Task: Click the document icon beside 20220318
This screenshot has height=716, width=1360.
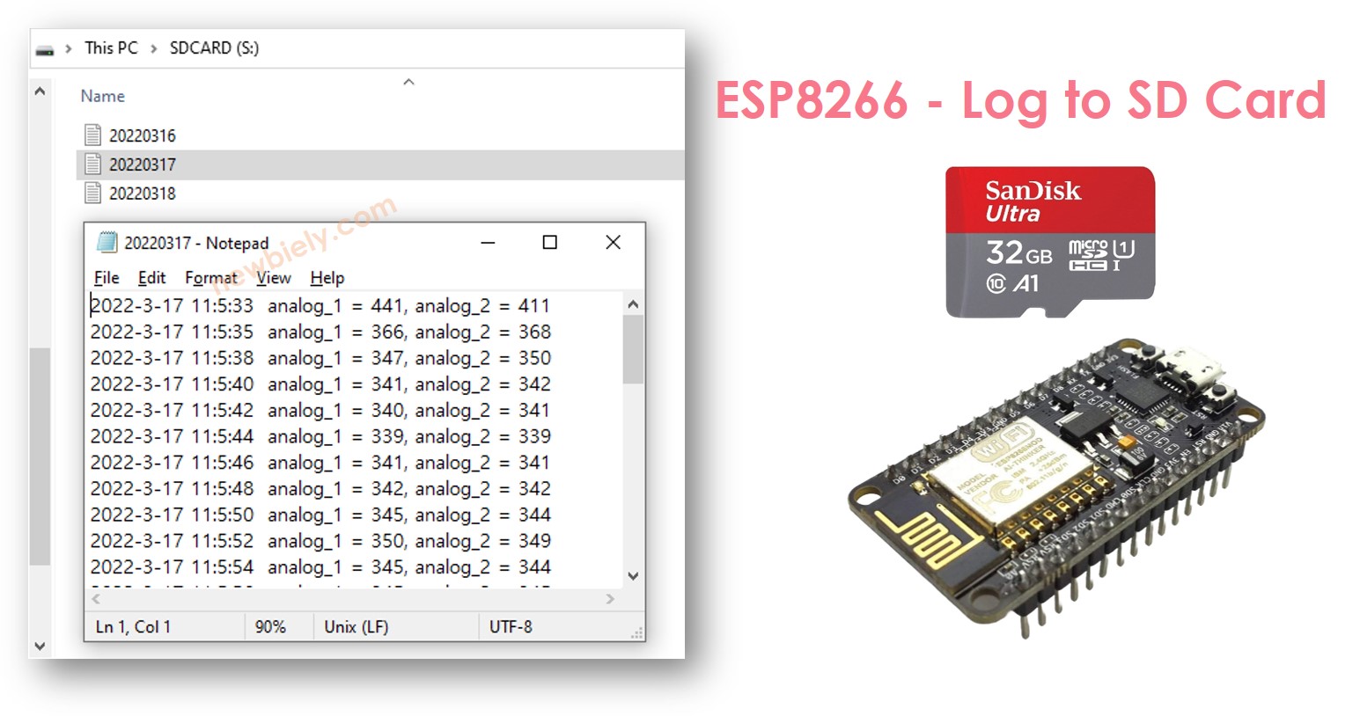Action: pos(91,194)
